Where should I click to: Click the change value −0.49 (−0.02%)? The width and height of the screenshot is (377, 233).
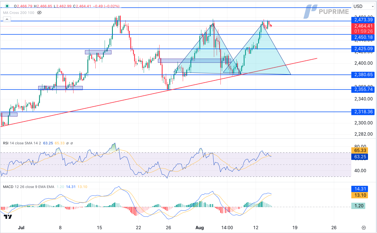pyautogui.click(x=106, y=6)
